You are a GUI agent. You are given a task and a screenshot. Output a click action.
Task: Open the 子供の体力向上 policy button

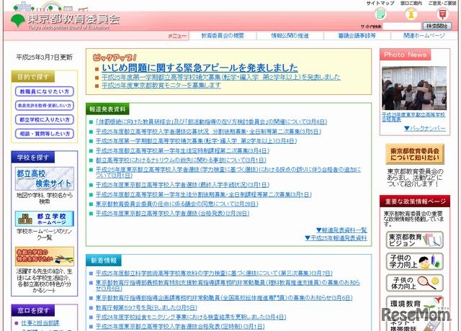click(415, 283)
